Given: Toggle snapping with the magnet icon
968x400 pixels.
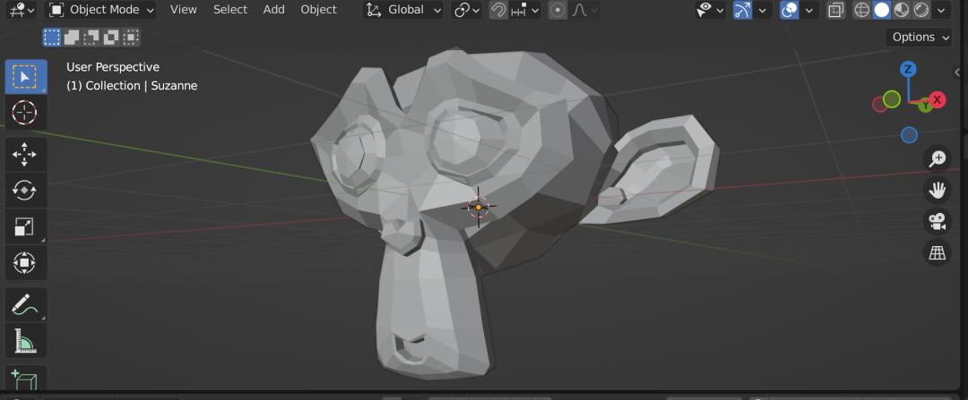Looking at the screenshot, I should tap(498, 11).
